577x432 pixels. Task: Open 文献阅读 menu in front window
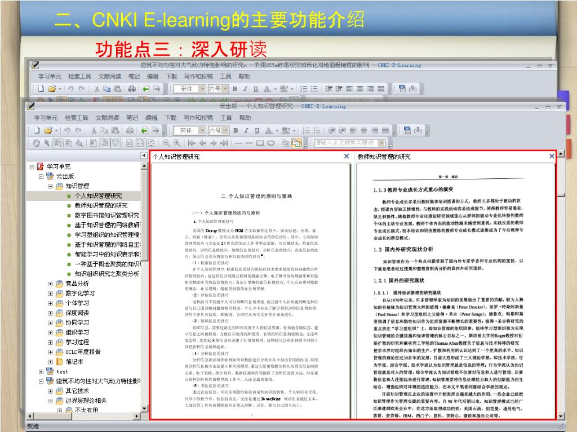(107, 118)
